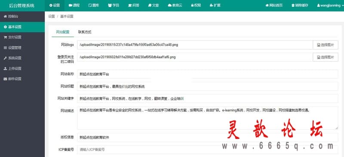Click the ICP备案号 field label

click(x=66, y=150)
